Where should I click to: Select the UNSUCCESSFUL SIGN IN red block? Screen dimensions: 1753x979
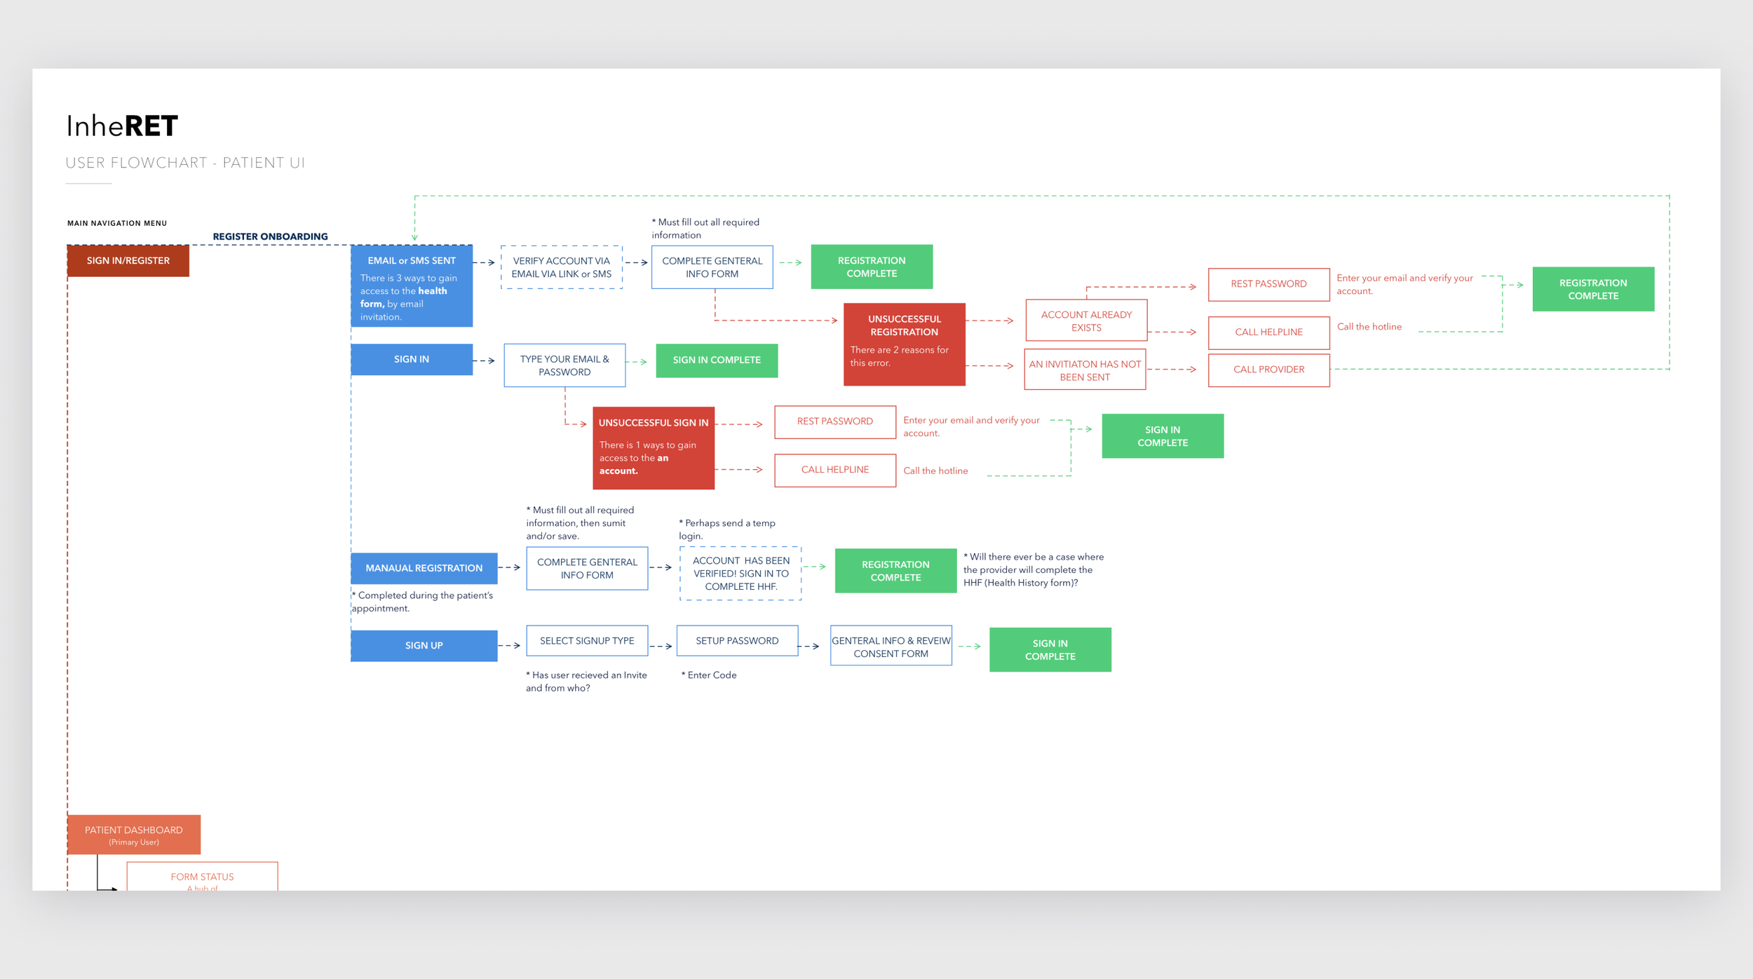[654, 448]
